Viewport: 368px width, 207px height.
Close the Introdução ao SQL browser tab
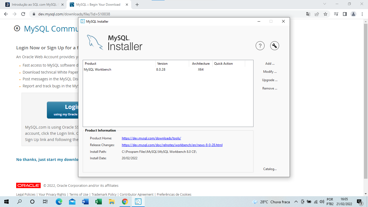tap(63, 5)
